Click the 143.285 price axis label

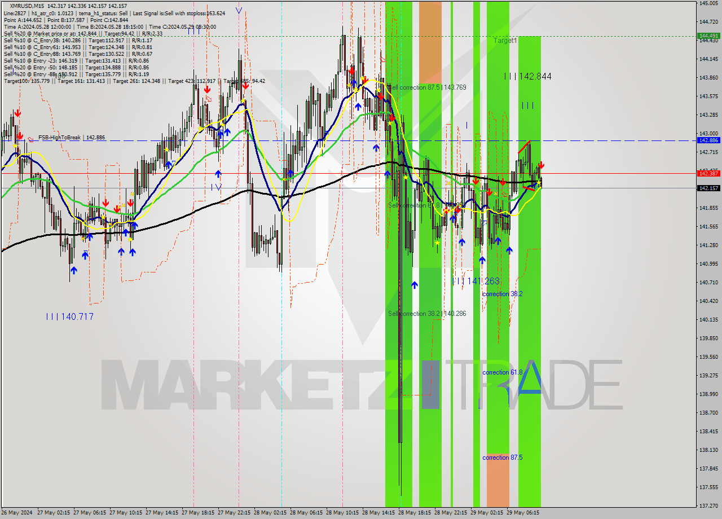tap(708, 115)
